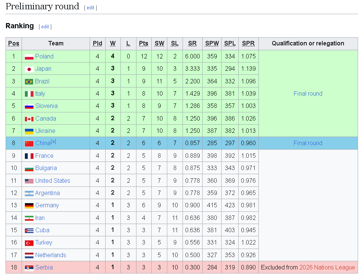This screenshot has height=278, width=364.
Task: Click the SL column header
Action: pyautogui.click(x=175, y=44)
